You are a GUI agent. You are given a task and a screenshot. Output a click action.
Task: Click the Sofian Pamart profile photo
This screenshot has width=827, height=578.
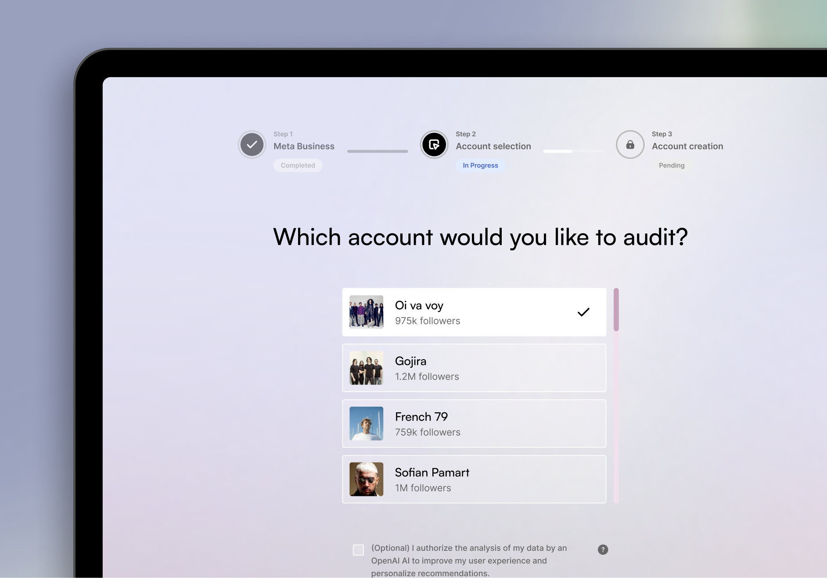[x=366, y=479]
